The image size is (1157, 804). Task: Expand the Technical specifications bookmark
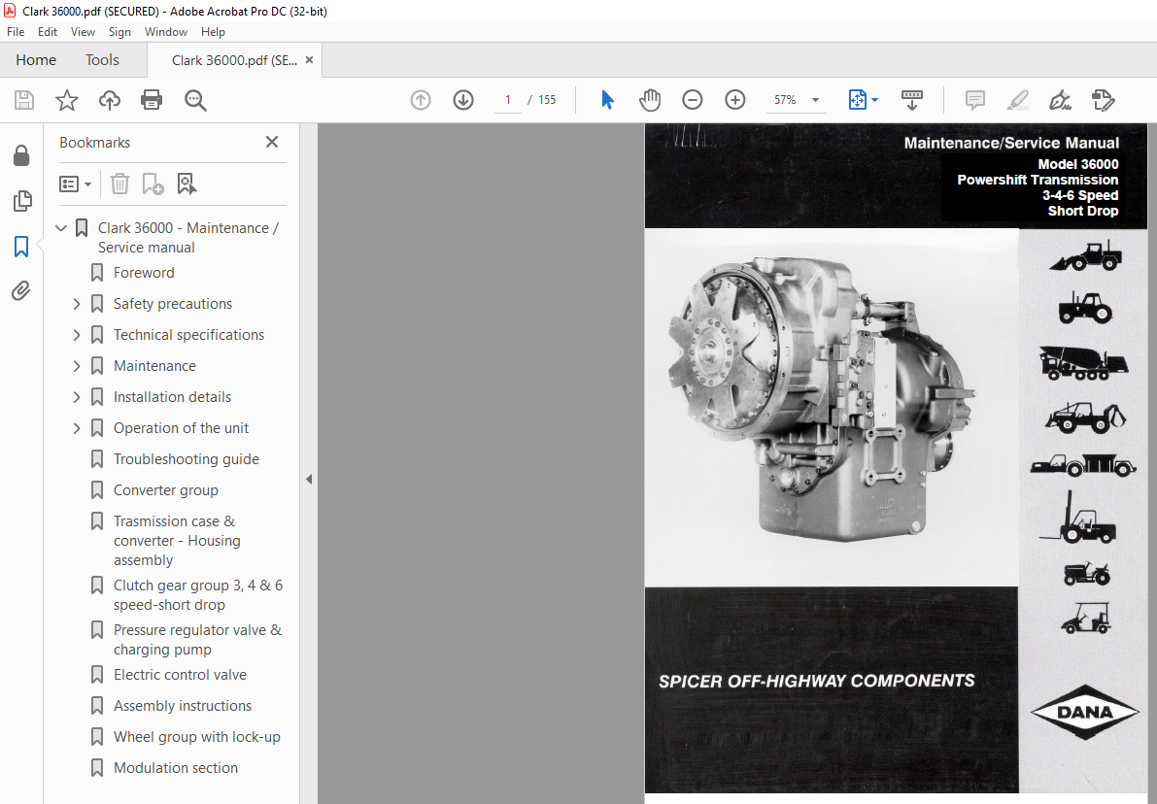[x=77, y=335]
